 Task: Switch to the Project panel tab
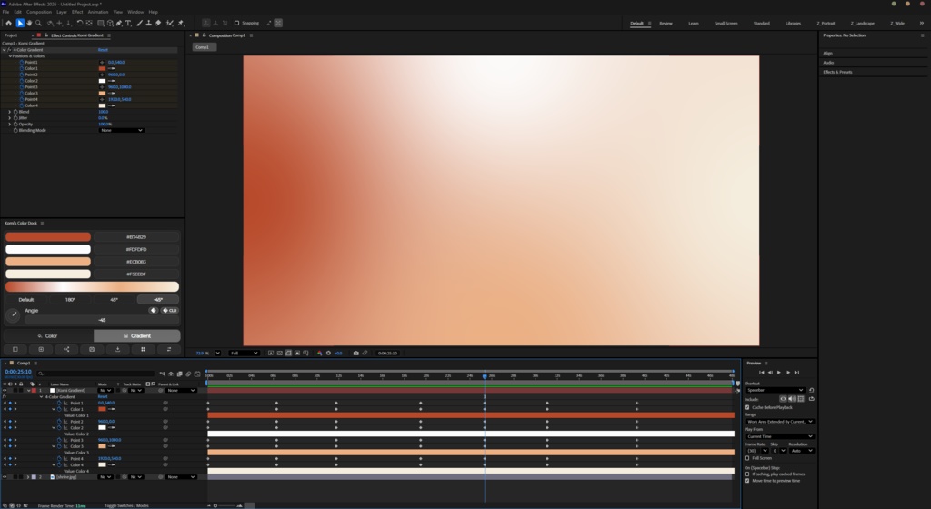point(11,35)
